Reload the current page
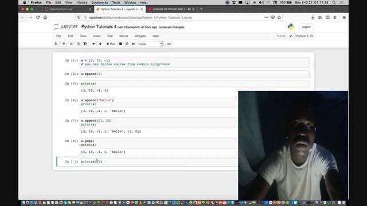367x206 pixels. [x=38, y=18]
